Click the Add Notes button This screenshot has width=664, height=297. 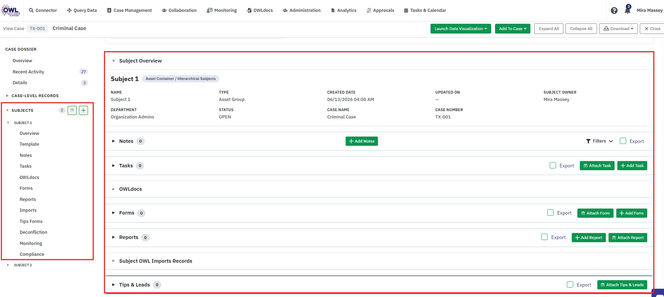click(x=362, y=141)
